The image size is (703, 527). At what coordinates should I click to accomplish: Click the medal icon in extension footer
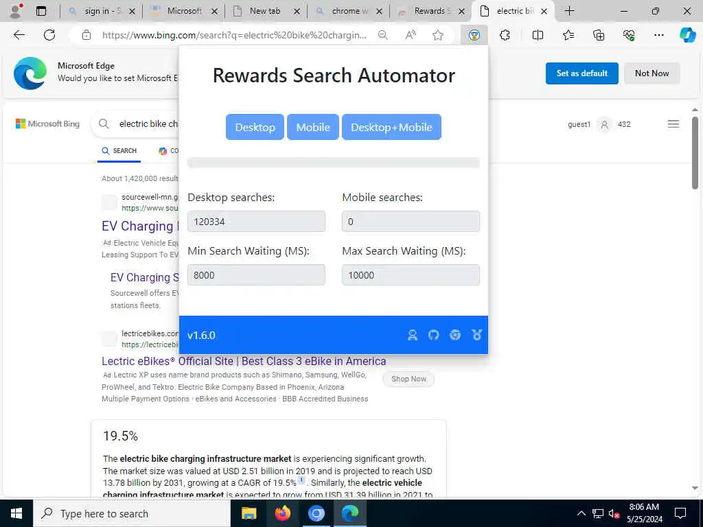[477, 335]
